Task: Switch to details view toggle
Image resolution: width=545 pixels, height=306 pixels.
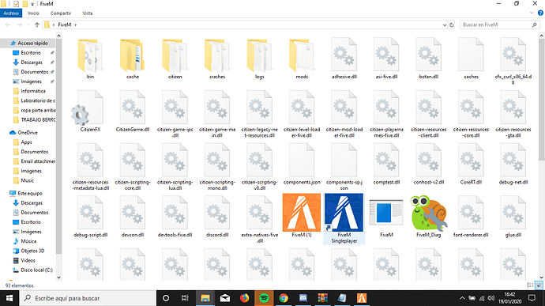Action: [x=530, y=285]
